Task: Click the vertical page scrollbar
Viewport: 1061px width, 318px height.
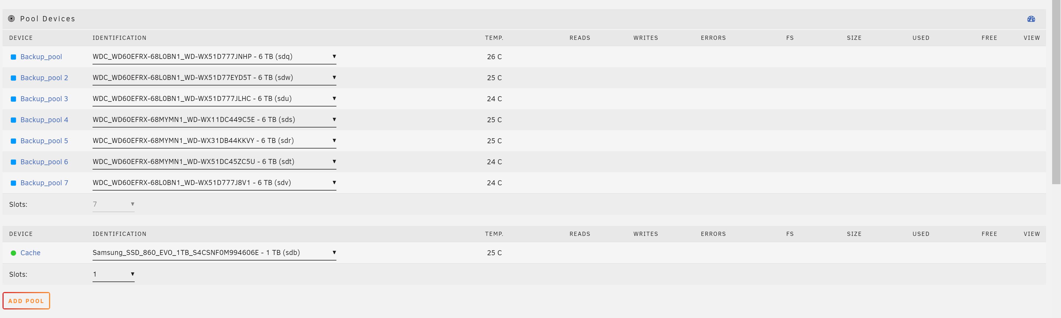Action: click(x=1056, y=92)
